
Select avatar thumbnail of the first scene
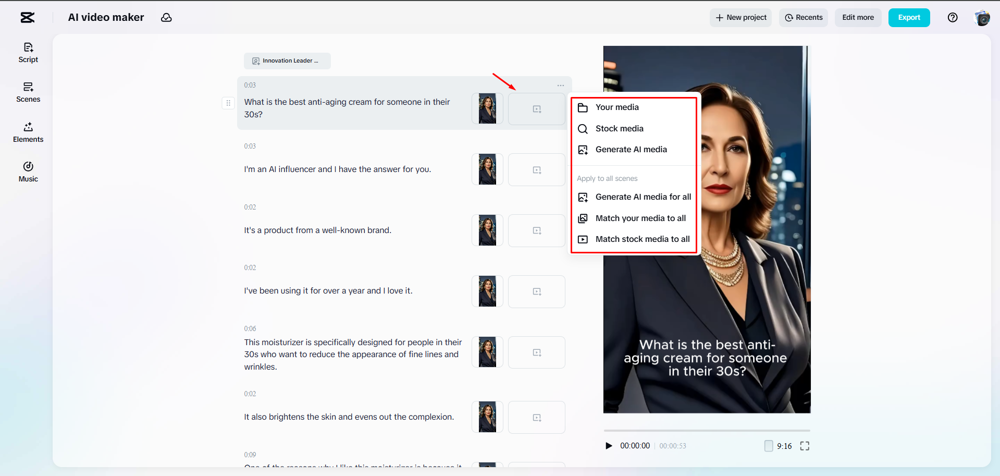[x=487, y=108]
